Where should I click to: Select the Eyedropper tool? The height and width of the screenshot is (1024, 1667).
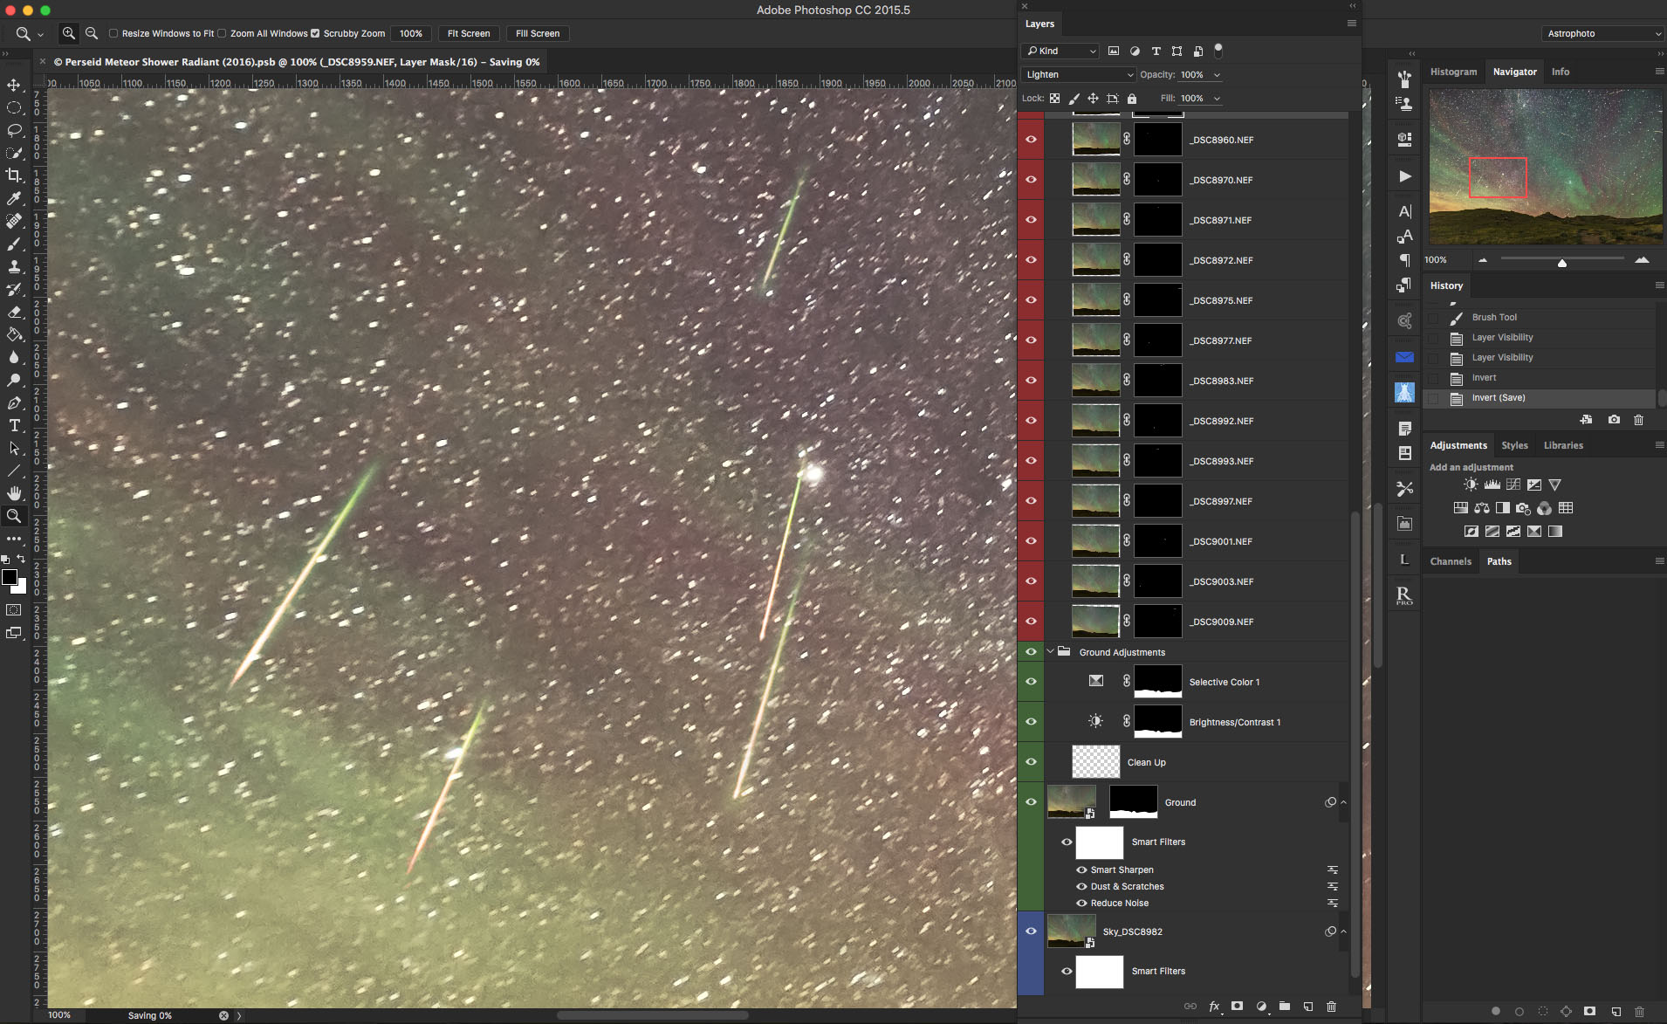click(x=14, y=199)
